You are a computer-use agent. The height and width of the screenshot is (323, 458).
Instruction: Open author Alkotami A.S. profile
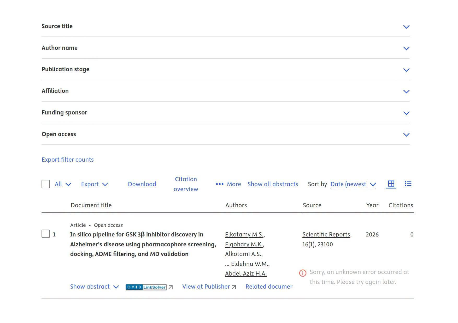click(x=243, y=254)
